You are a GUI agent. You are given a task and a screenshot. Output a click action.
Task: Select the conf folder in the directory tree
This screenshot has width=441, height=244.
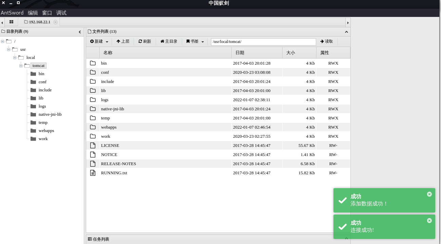pyautogui.click(x=42, y=82)
